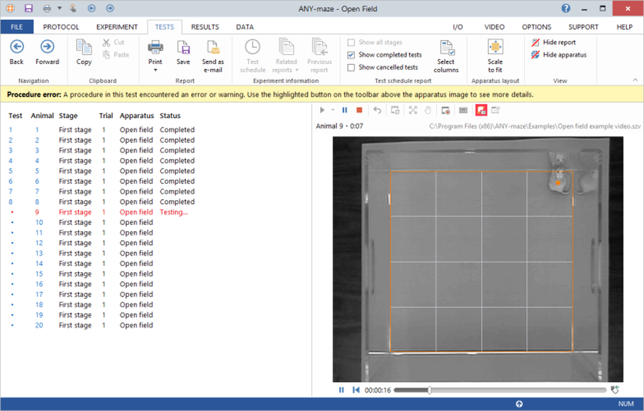Click the red Stop test button
644x411 pixels.
click(x=359, y=110)
